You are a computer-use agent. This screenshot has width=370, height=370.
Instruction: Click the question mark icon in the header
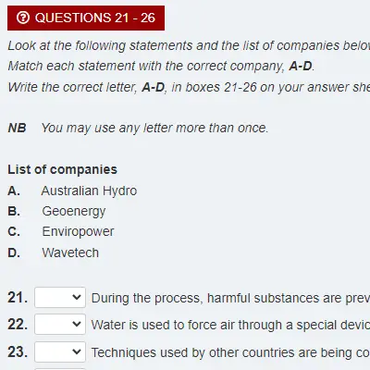pyautogui.click(x=23, y=18)
